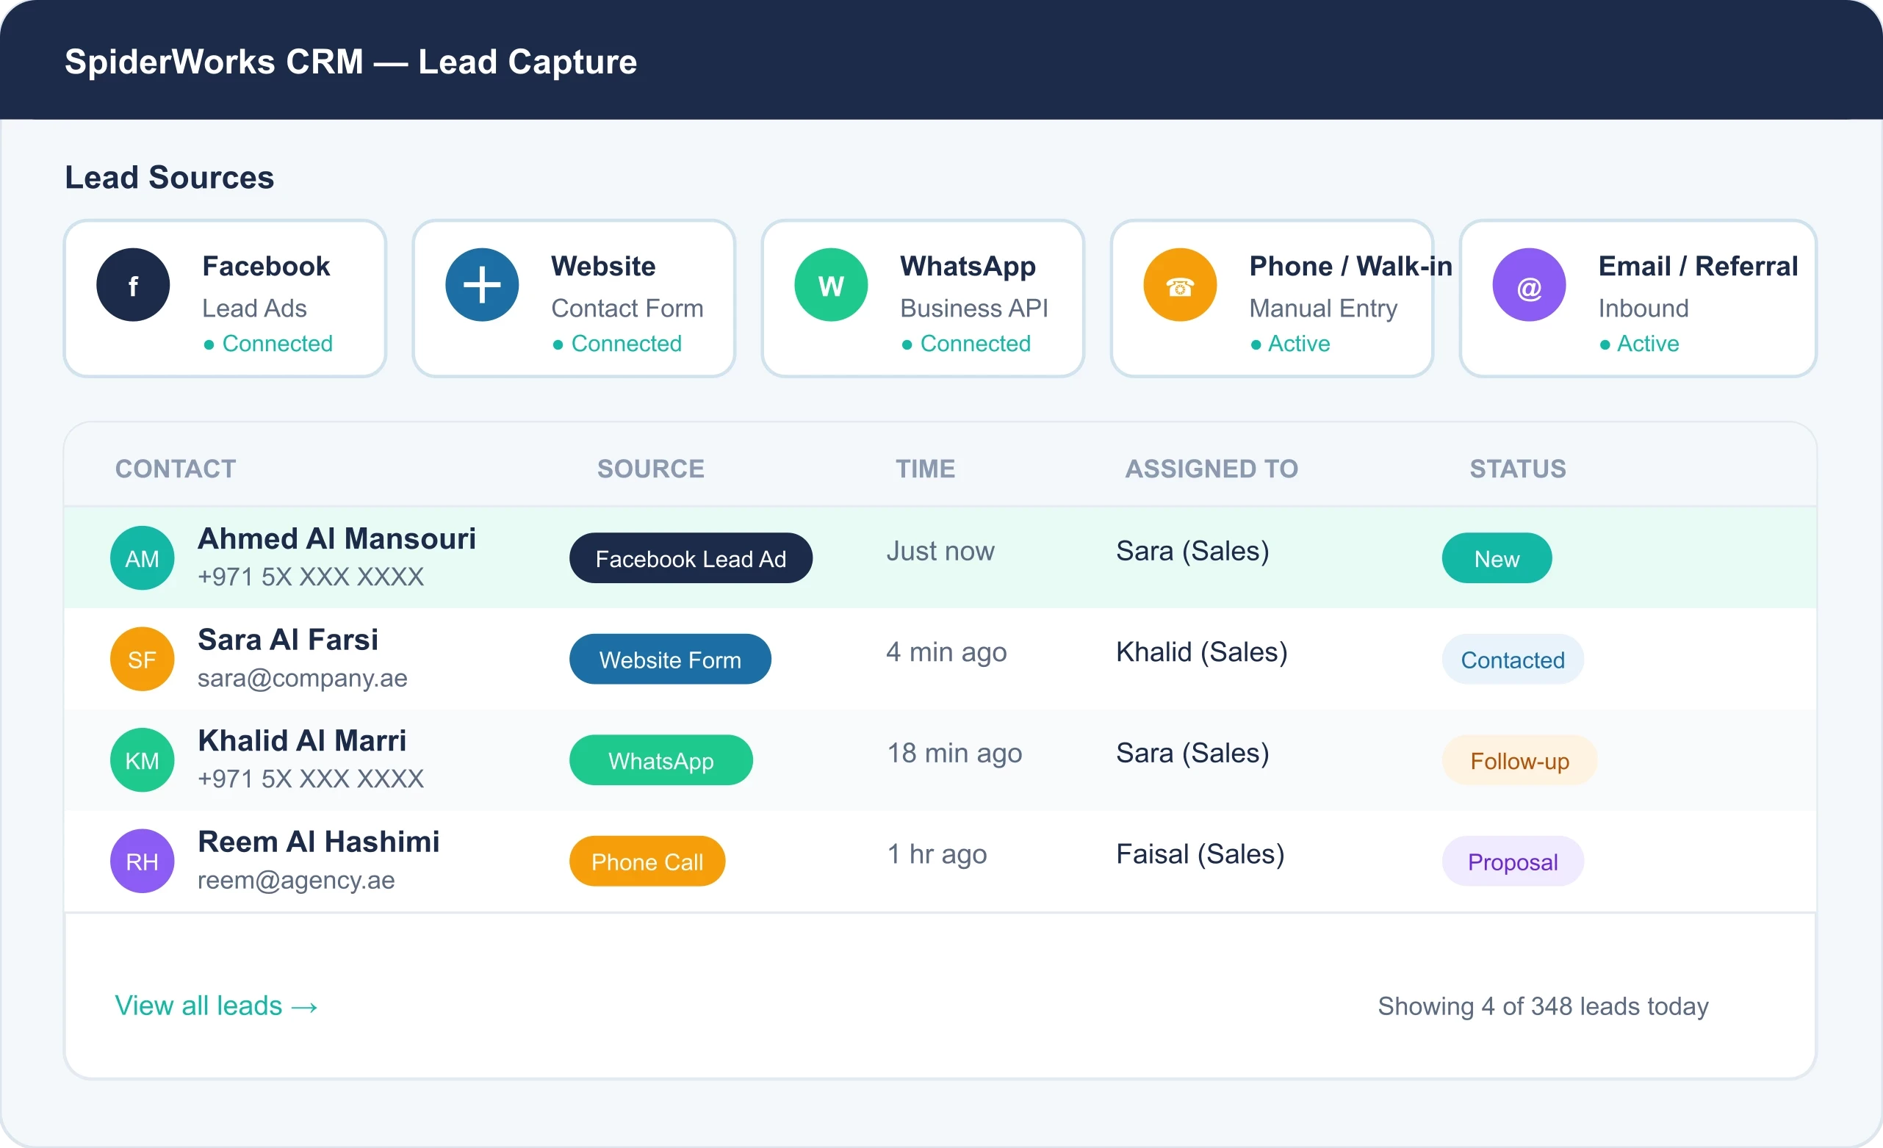1883x1148 pixels.
Task: Click the WhatsApp green W icon
Action: [831, 285]
